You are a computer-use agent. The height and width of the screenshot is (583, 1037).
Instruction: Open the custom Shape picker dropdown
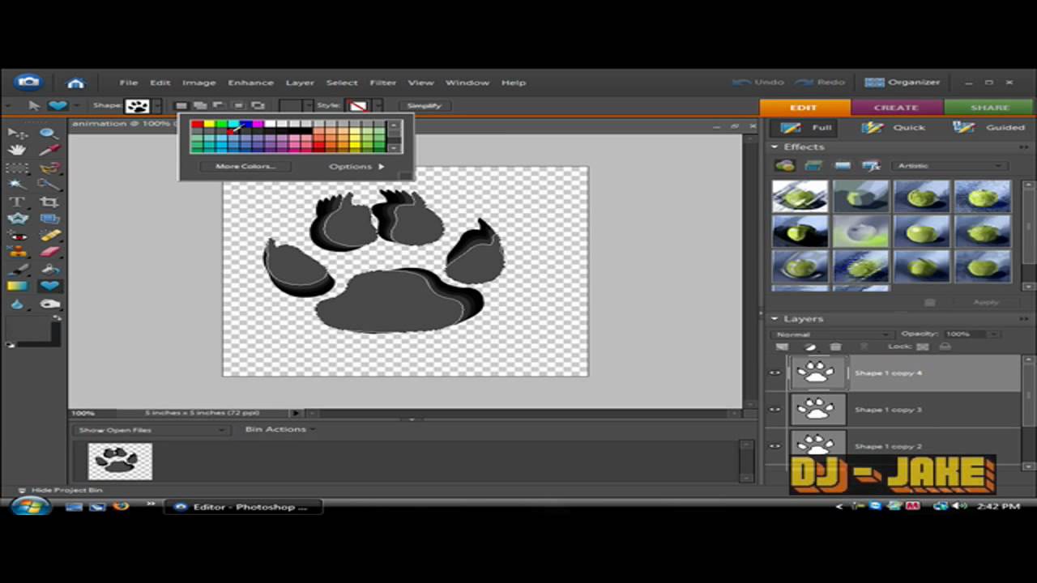(156, 106)
